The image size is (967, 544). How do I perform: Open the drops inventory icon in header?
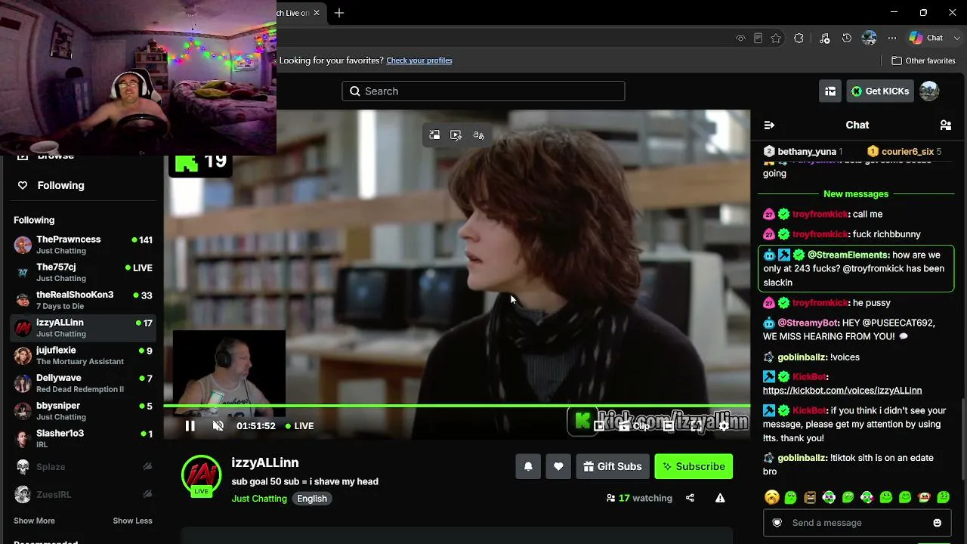(x=830, y=91)
